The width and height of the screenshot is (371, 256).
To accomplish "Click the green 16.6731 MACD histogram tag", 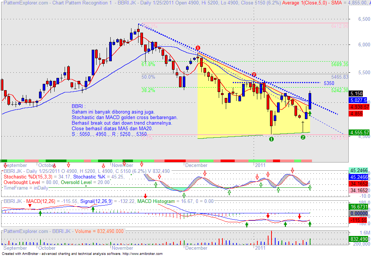I will [359, 207].
